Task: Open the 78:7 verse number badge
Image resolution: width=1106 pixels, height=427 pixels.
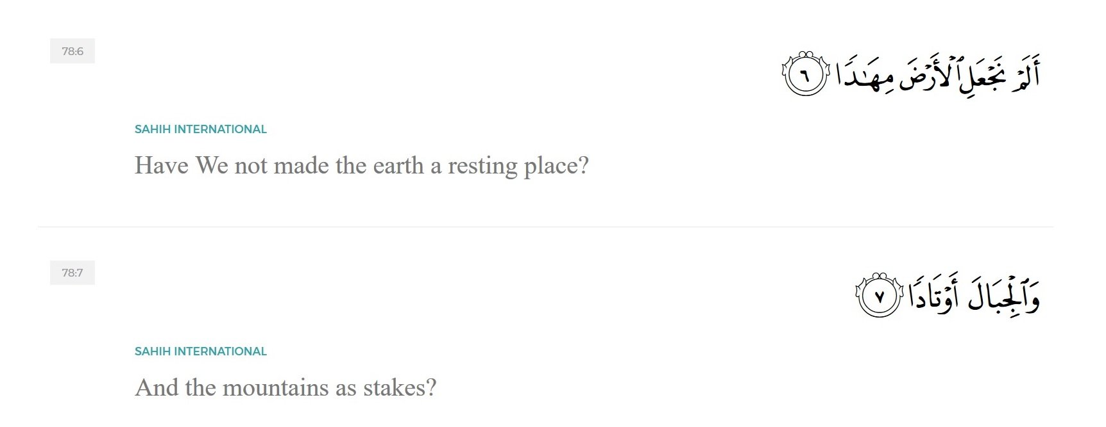Action: coord(72,273)
